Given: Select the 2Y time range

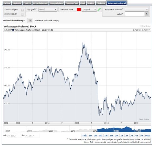Looking at the screenshot, I should [127, 135].
